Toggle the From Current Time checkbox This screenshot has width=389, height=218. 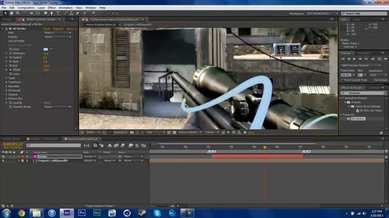pyautogui.click(x=342, y=80)
